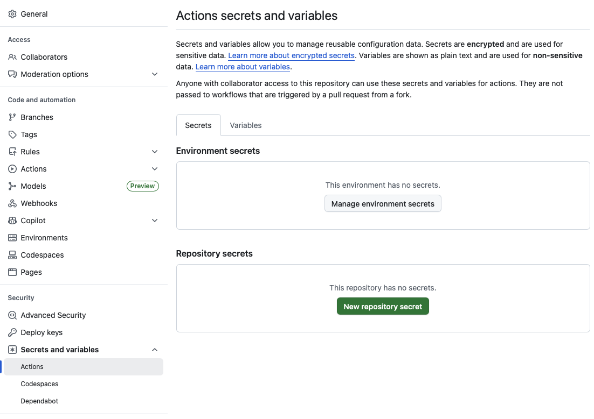Select the Secrets tab
The height and width of the screenshot is (419, 594).
pos(198,125)
